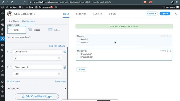This screenshot has height=101, width=180.
Task: Click the Chocolates 2 option label field
Action: point(38,67)
